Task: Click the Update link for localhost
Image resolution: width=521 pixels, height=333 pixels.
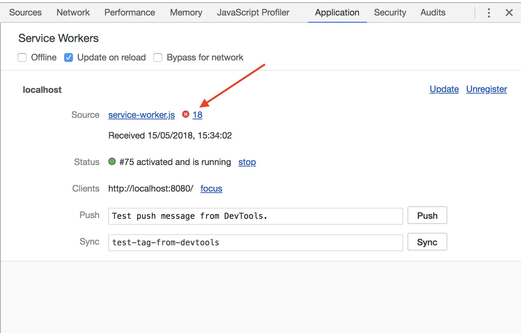Action: (x=444, y=89)
